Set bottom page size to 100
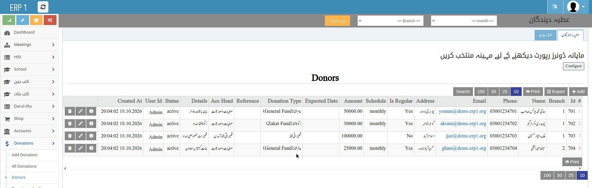 click(547, 175)
